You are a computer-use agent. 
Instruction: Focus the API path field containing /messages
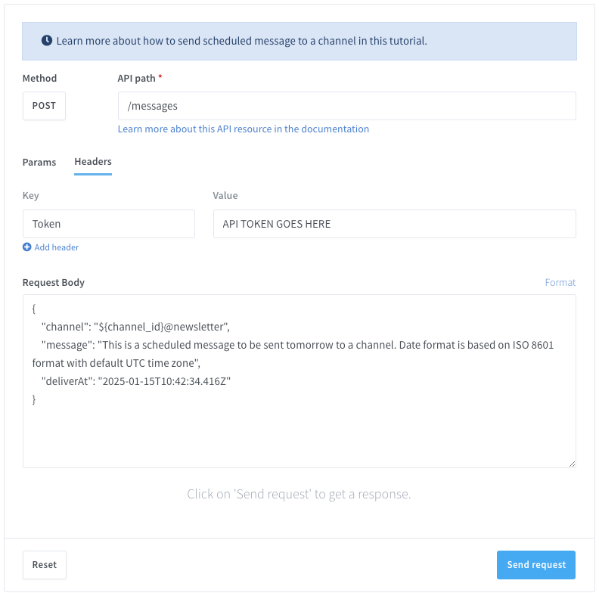(x=346, y=106)
